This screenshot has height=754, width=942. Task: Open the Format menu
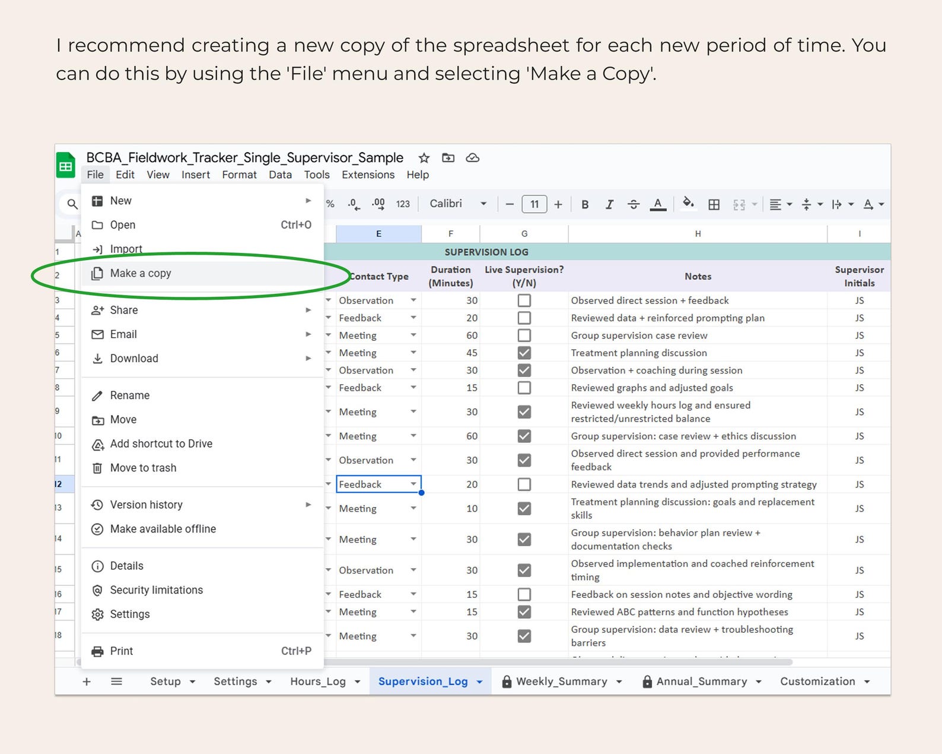point(239,175)
